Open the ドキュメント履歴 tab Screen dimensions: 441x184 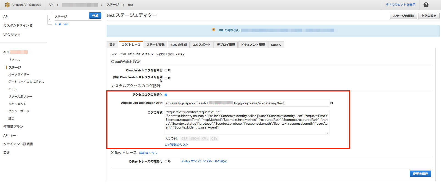tap(253, 45)
